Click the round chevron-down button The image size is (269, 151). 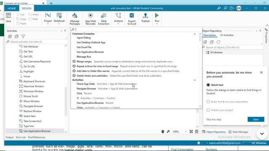262,134
